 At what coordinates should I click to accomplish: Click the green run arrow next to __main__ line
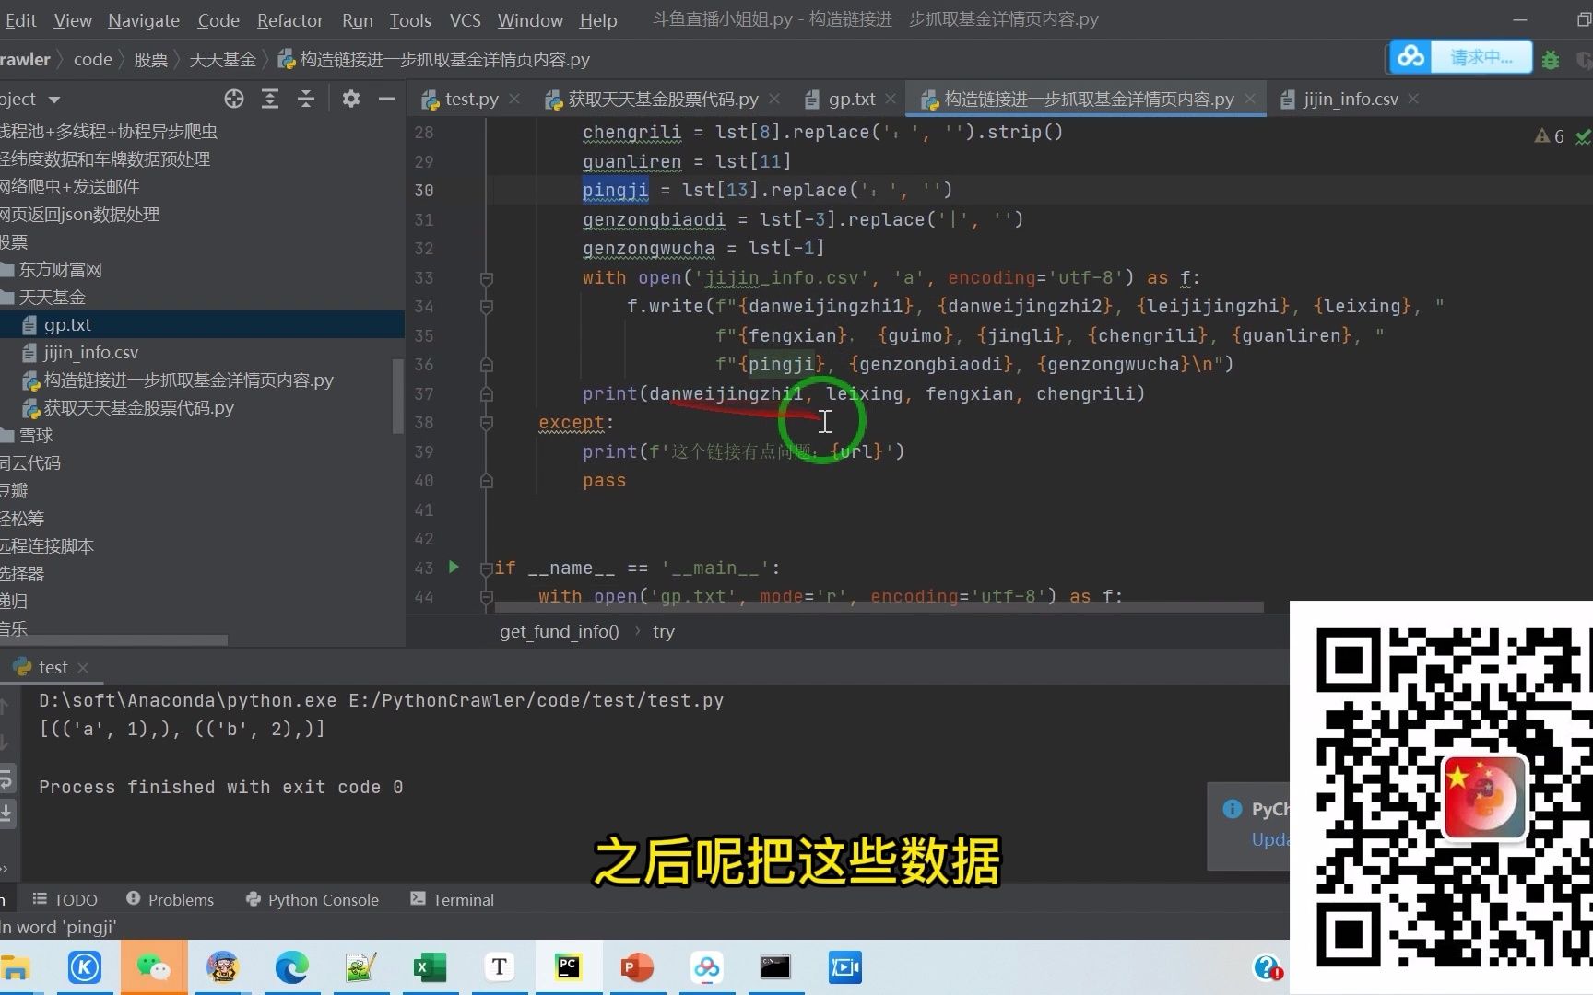(x=453, y=568)
